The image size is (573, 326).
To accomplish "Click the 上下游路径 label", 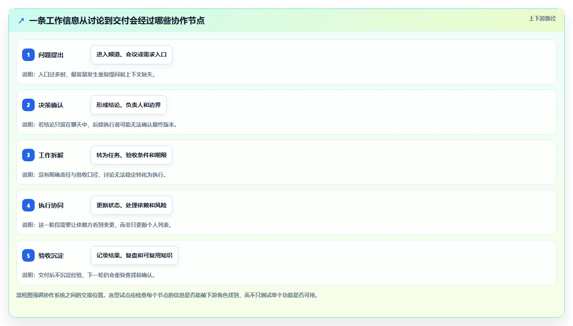I will (x=542, y=18).
